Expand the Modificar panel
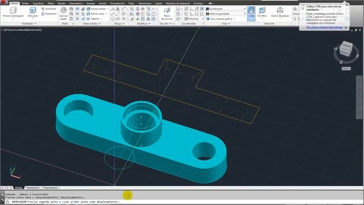This screenshot has height=205, width=364. (x=144, y=23)
